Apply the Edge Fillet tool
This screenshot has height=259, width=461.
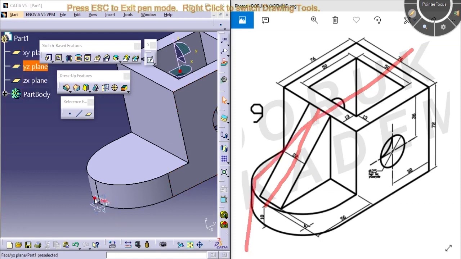click(66, 88)
